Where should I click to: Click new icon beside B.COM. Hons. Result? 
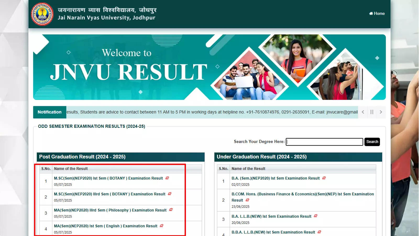click(247, 200)
